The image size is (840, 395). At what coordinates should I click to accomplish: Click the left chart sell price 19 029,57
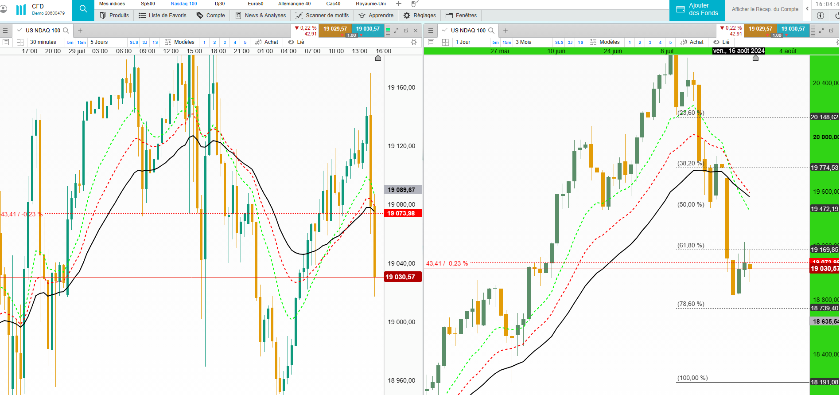tap(335, 29)
